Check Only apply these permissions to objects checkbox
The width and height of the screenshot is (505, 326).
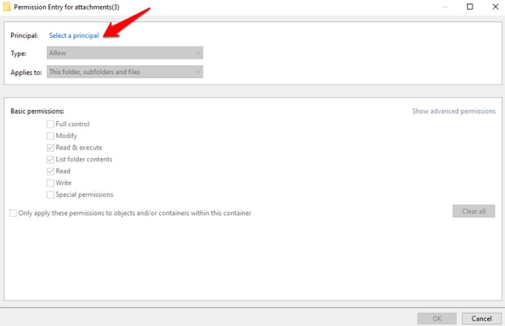point(13,213)
